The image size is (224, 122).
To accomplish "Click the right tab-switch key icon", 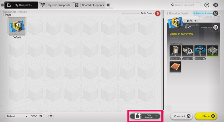I will [x=108, y=5].
